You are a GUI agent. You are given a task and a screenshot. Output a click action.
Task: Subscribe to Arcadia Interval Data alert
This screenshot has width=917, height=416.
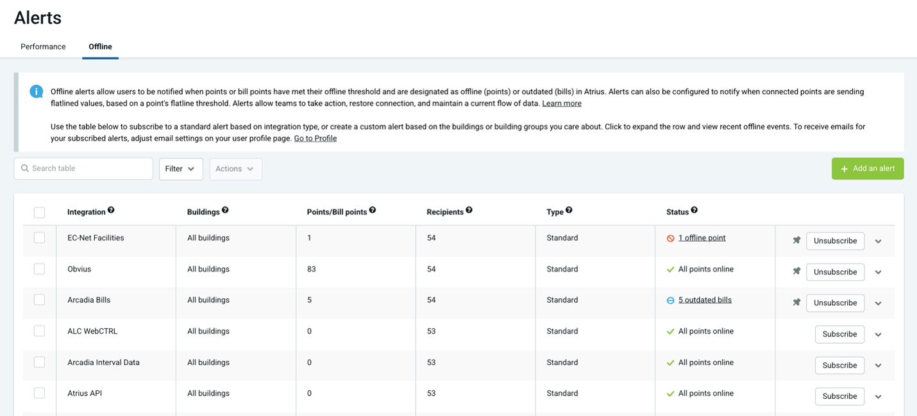pos(839,365)
